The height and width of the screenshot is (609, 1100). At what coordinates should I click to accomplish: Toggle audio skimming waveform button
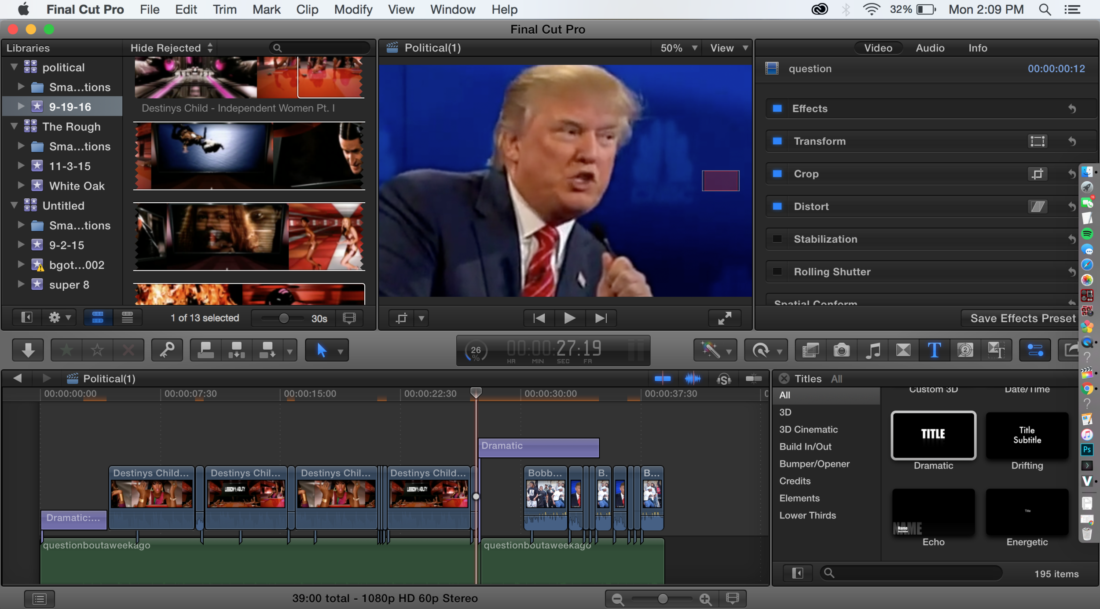[693, 378]
